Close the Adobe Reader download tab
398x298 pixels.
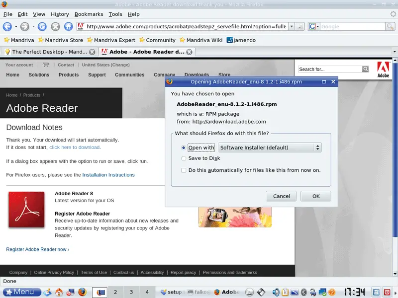coord(190,52)
